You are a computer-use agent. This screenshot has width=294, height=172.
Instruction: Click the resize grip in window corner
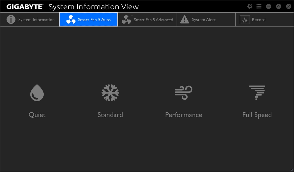click(x=292, y=170)
